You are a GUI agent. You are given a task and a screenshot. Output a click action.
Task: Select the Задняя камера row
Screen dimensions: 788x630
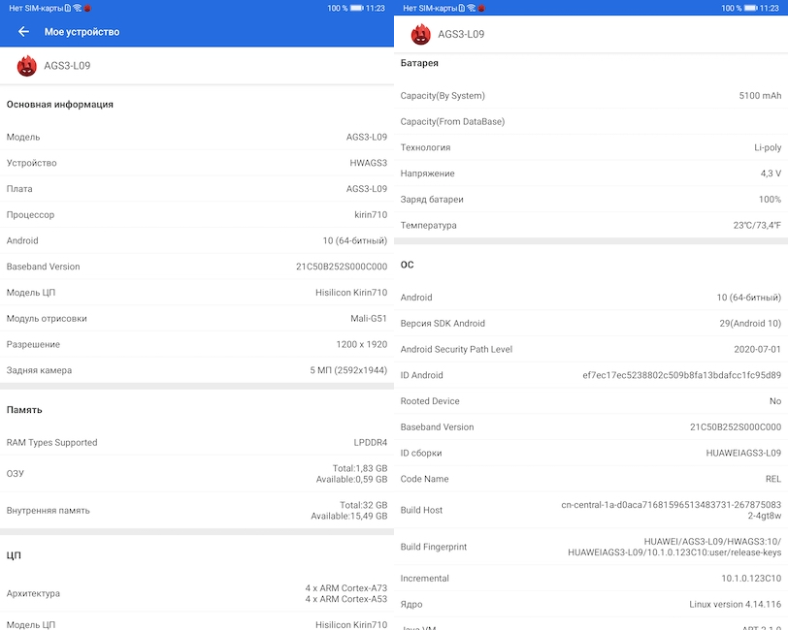pyautogui.click(x=197, y=370)
